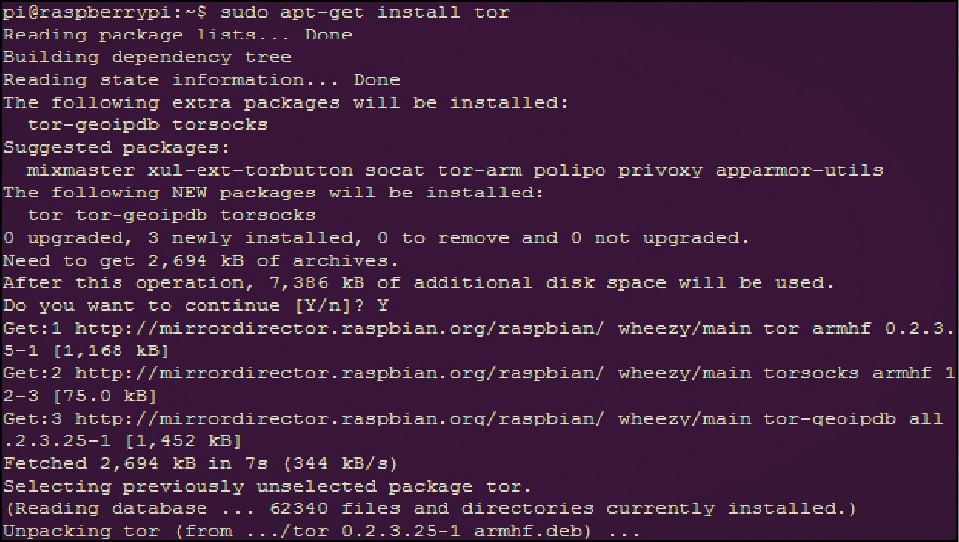The height and width of the screenshot is (542, 959).
Task: Open the Get:2 mirrordirector.raspbian.org URL
Action: click(341, 373)
